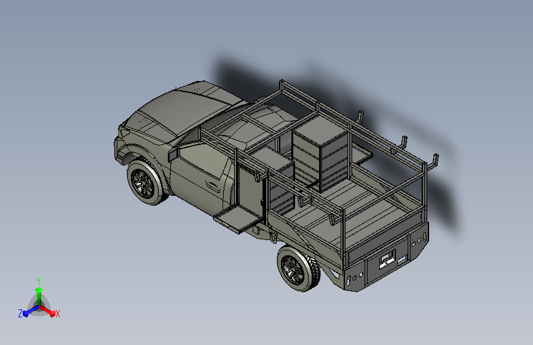Screen dimensions: 533x345
Task: Select the slide-out tray beside the cab
Action: [239, 219]
